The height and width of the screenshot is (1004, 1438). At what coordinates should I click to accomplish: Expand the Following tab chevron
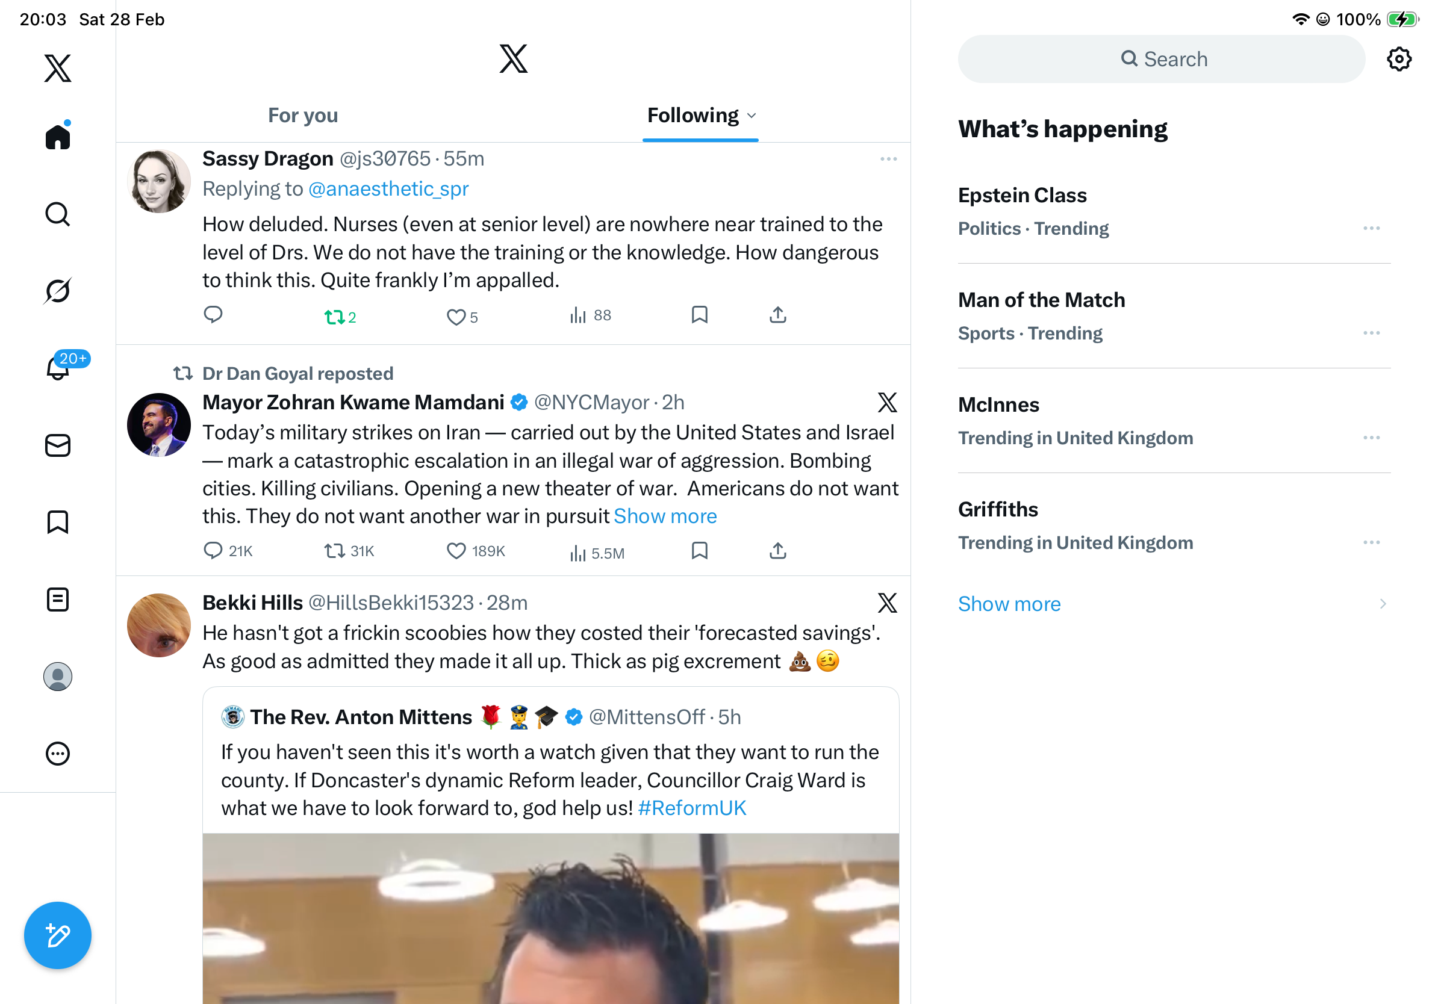point(752,116)
